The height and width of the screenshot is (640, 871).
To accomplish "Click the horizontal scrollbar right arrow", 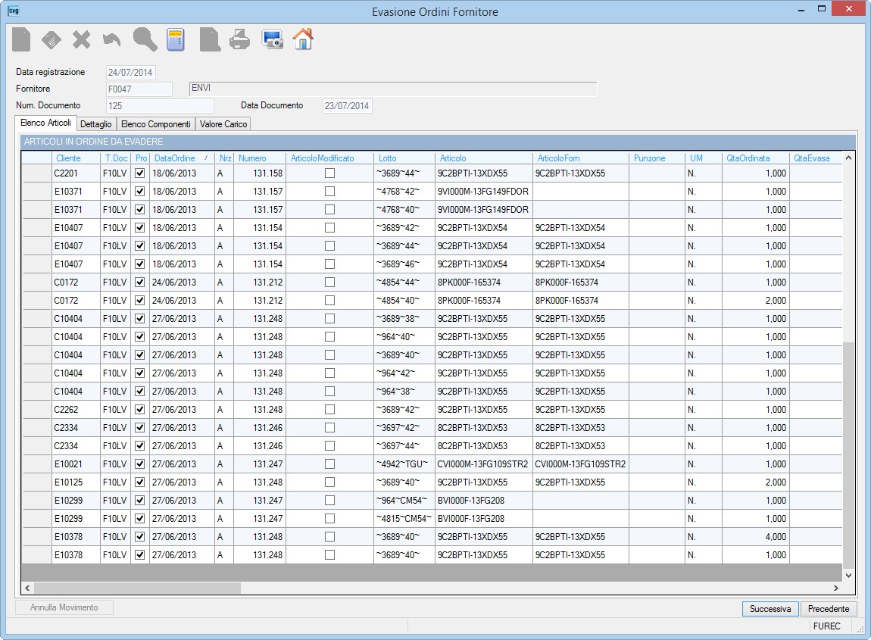I will point(835,588).
